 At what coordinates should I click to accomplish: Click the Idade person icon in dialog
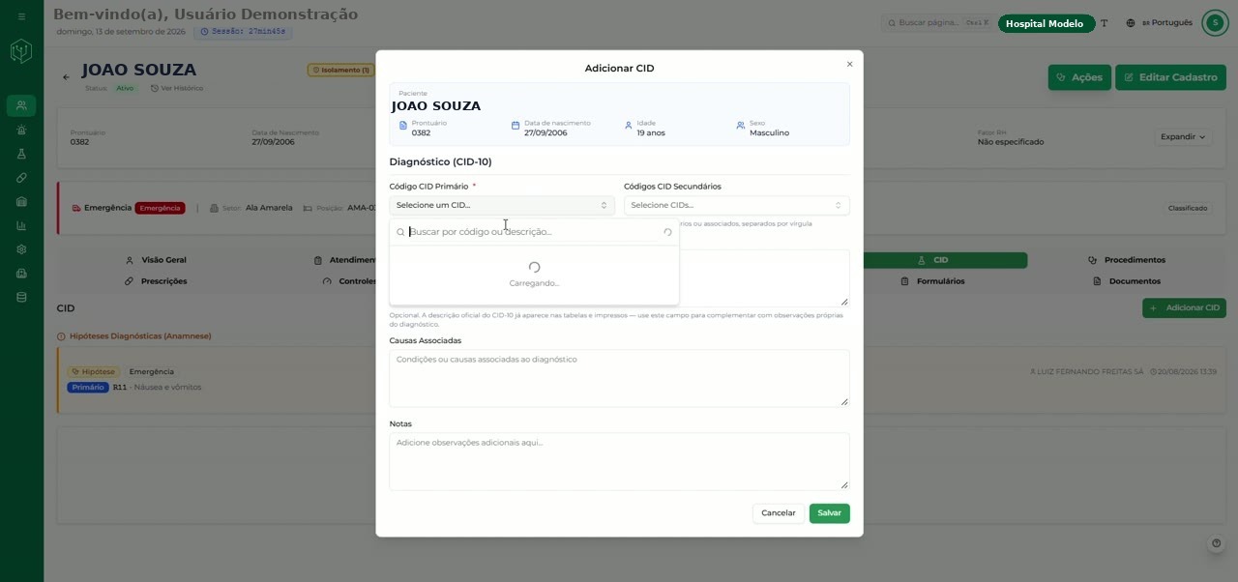pos(629,126)
